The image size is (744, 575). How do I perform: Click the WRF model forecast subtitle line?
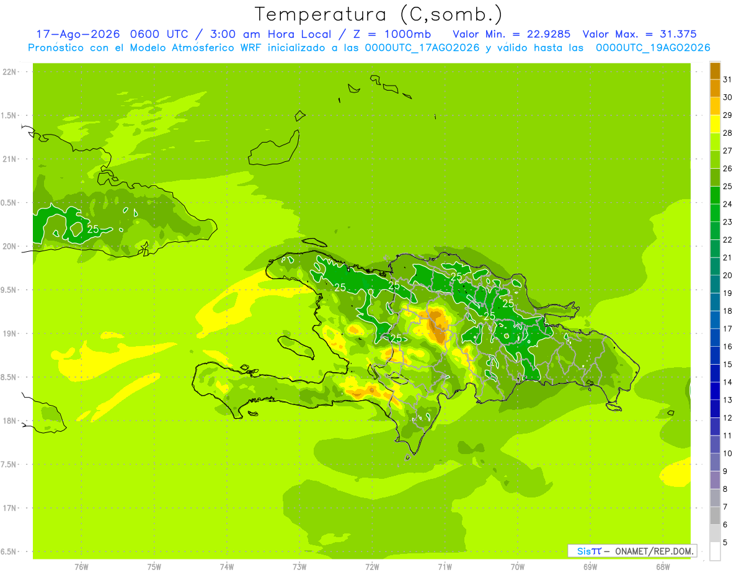(x=370, y=48)
